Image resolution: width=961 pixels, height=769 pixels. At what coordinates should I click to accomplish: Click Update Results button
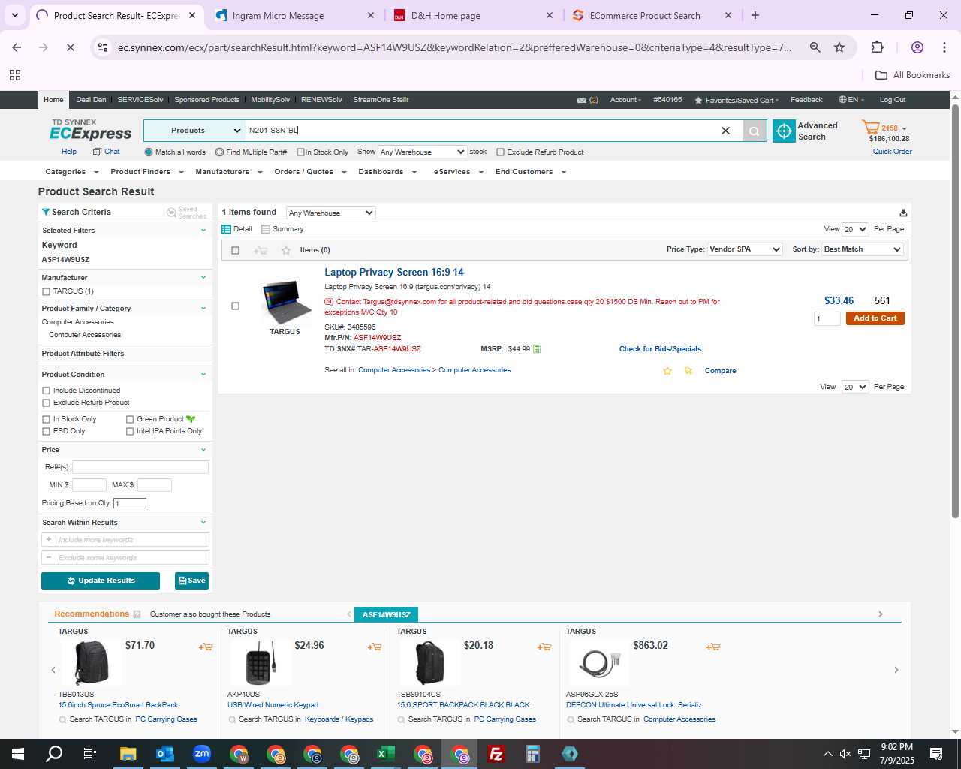[101, 581]
